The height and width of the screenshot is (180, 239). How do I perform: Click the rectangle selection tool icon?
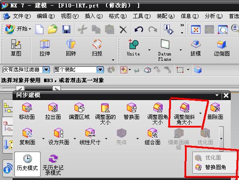[180, 70]
